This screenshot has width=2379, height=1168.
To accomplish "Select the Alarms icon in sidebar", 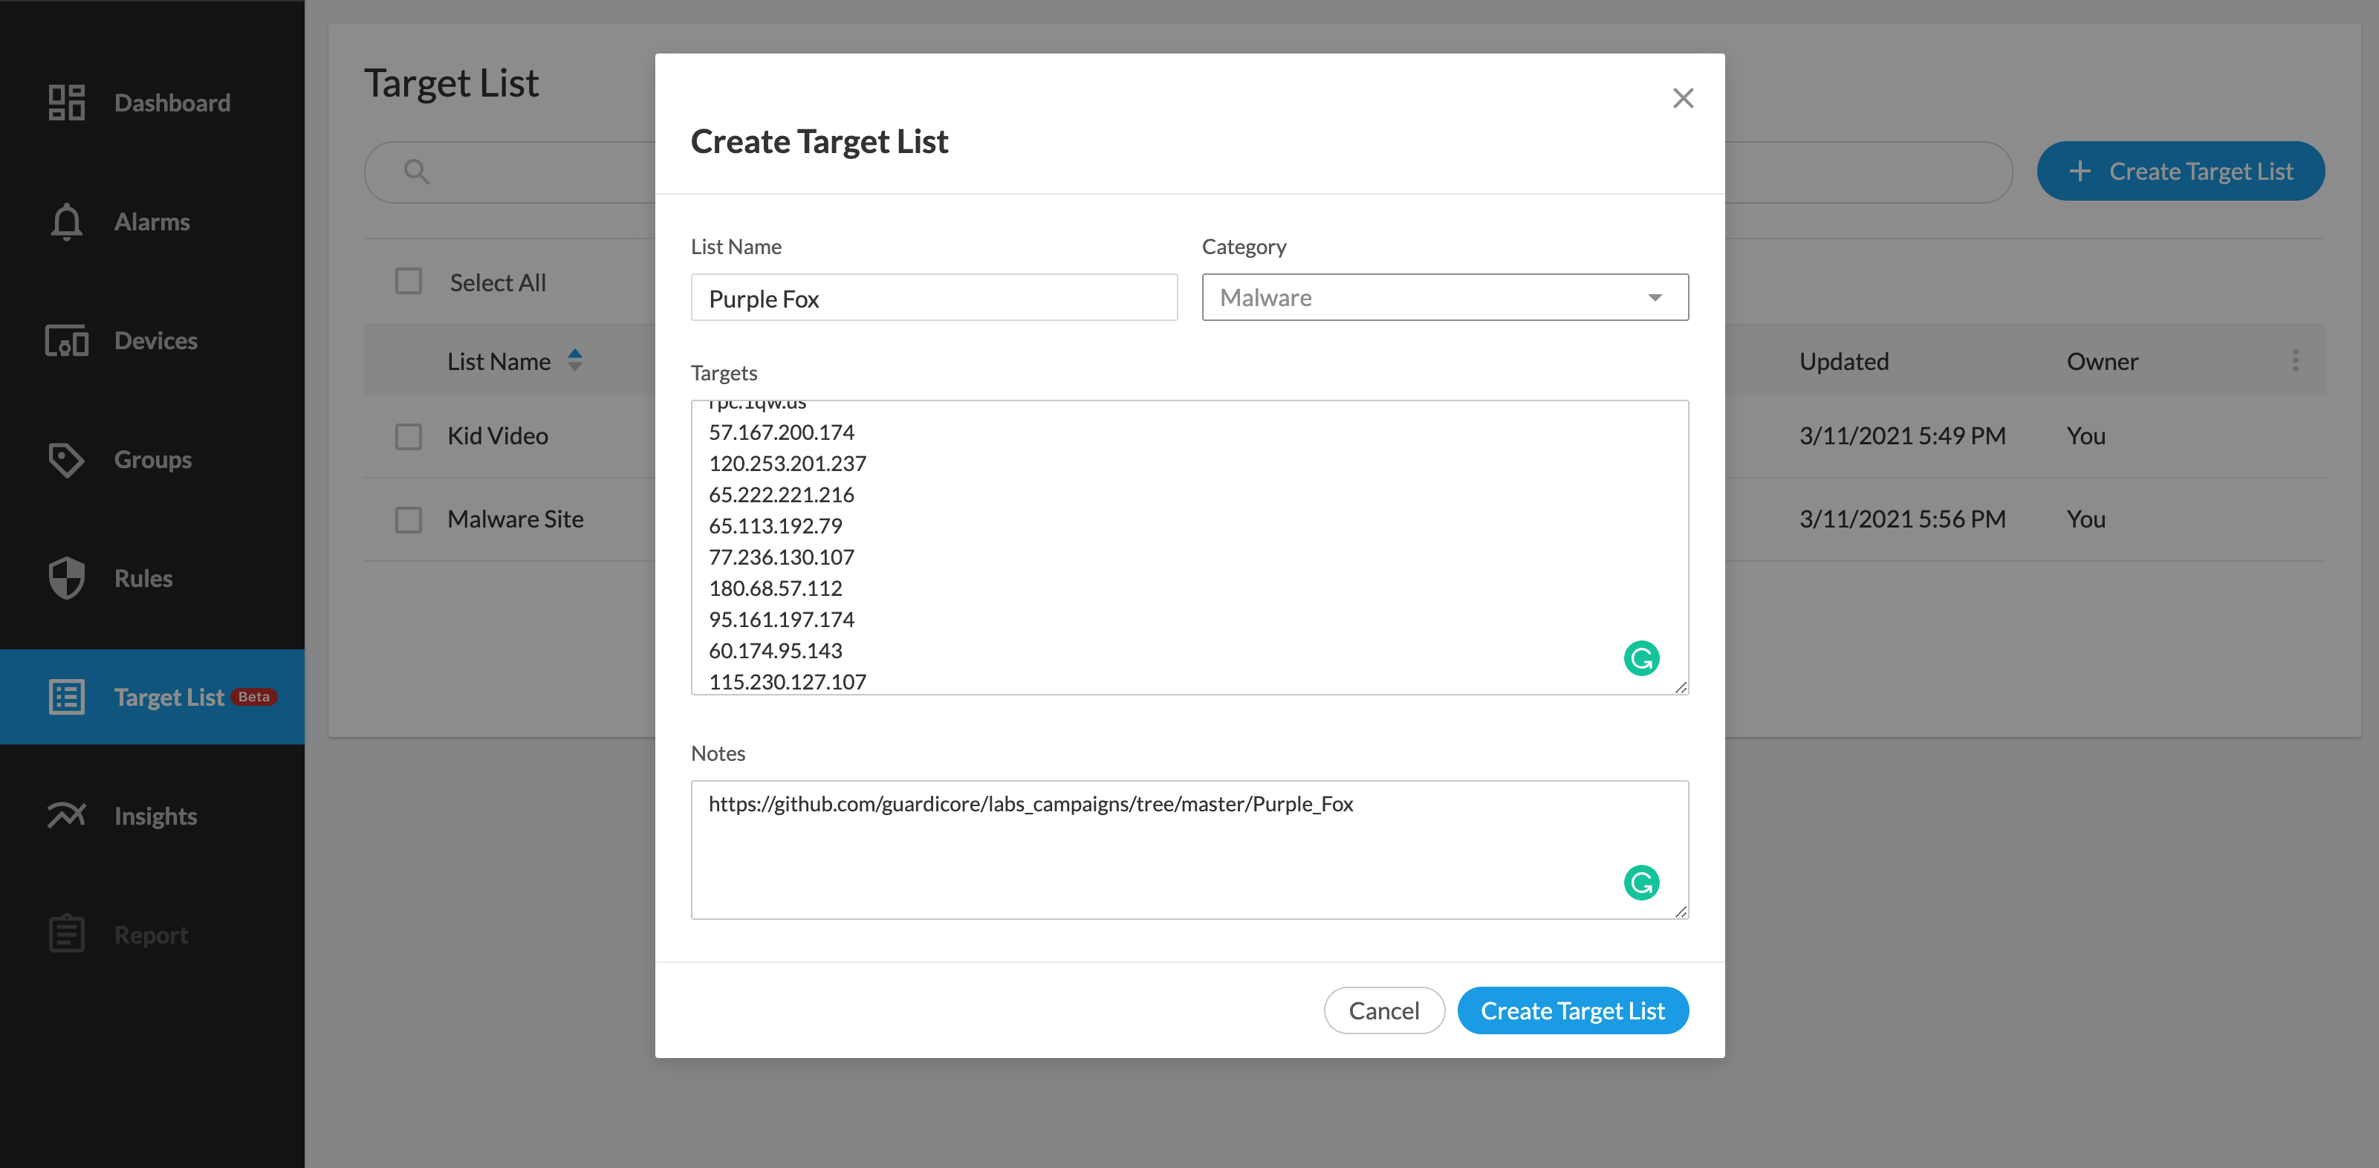I will click(x=65, y=221).
